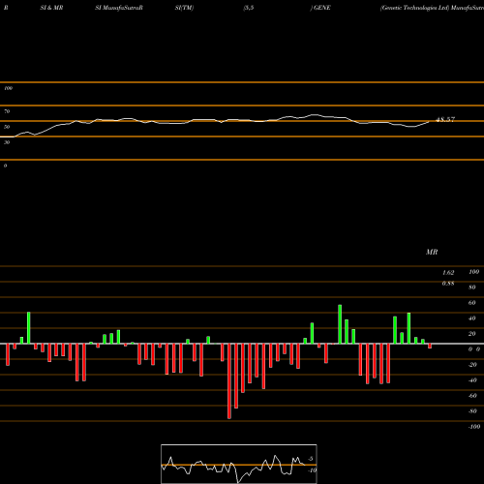Viewport: 484px width, 484px height.
Task: Click the SI & MR header text
Action: click(x=51, y=8)
